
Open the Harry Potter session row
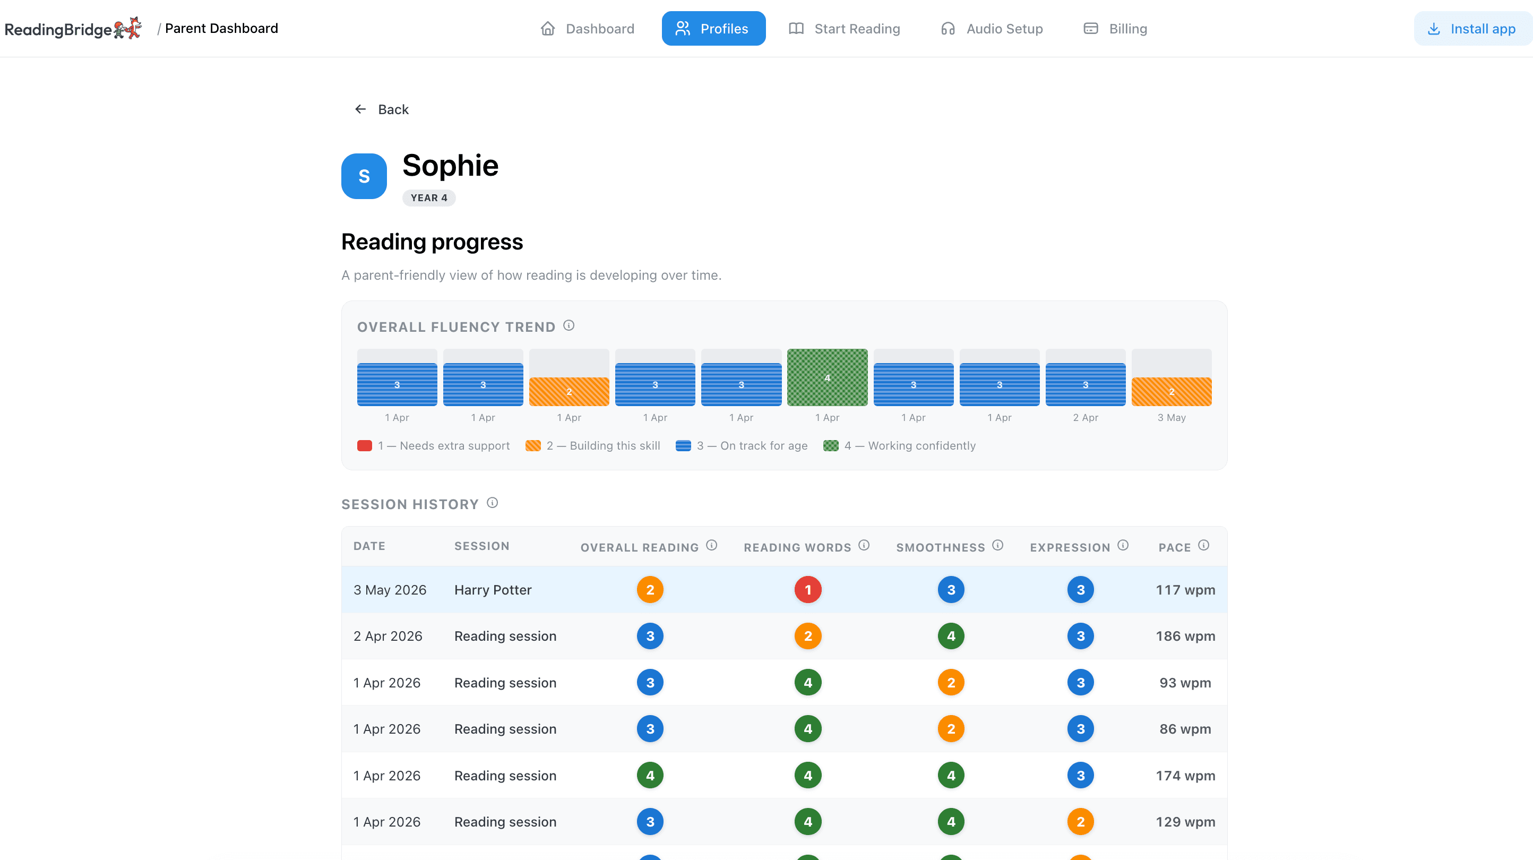[x=784, y=590]
